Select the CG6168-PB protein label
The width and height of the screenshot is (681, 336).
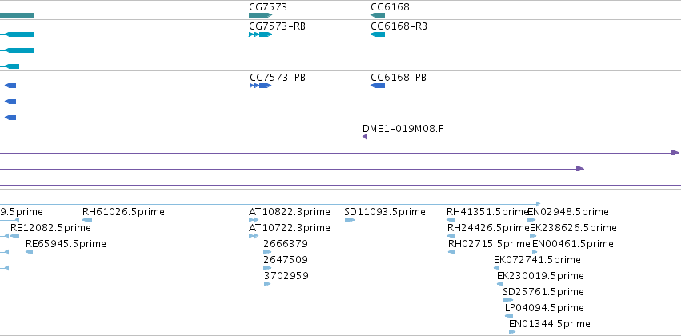pos(399,78)
